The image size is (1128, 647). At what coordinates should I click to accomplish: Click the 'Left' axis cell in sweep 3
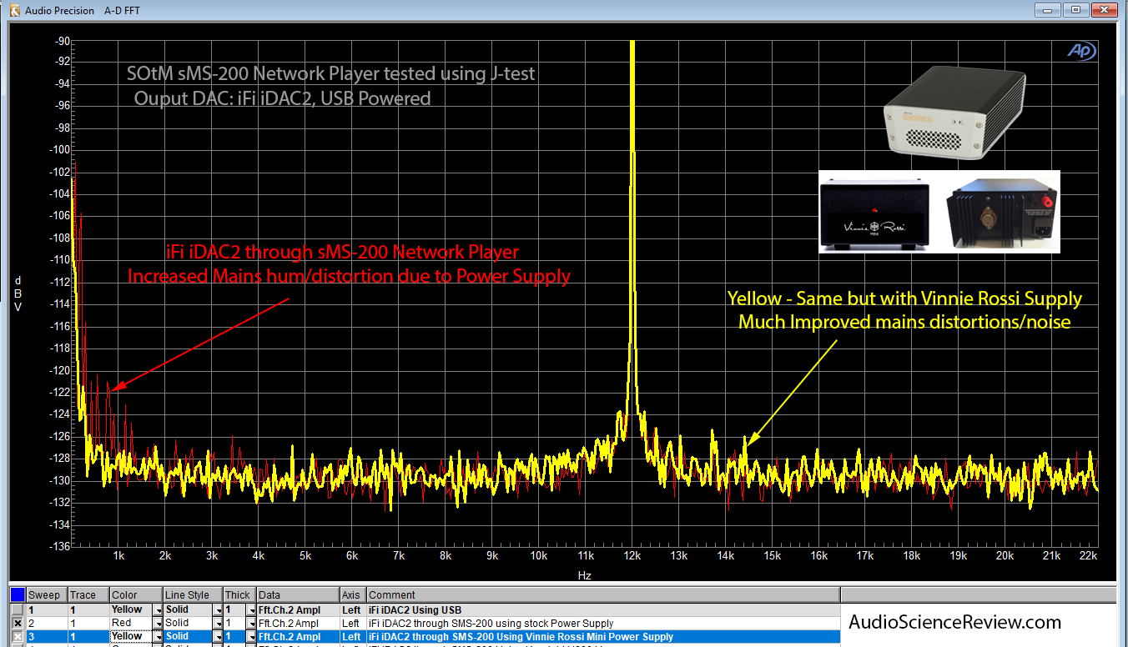[x=353, y=636]
